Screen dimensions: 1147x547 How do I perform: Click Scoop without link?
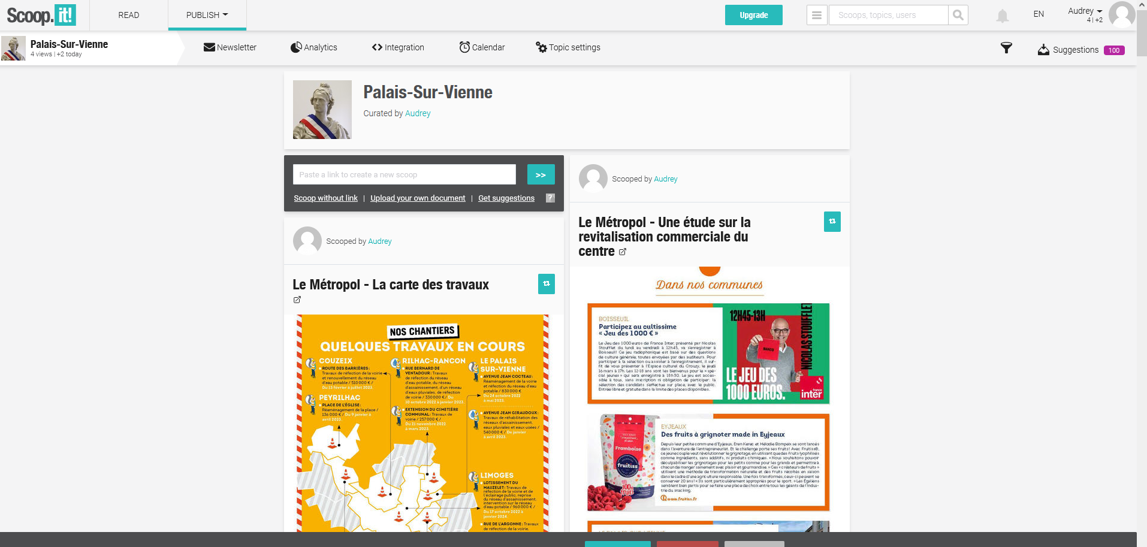[325, 198]
